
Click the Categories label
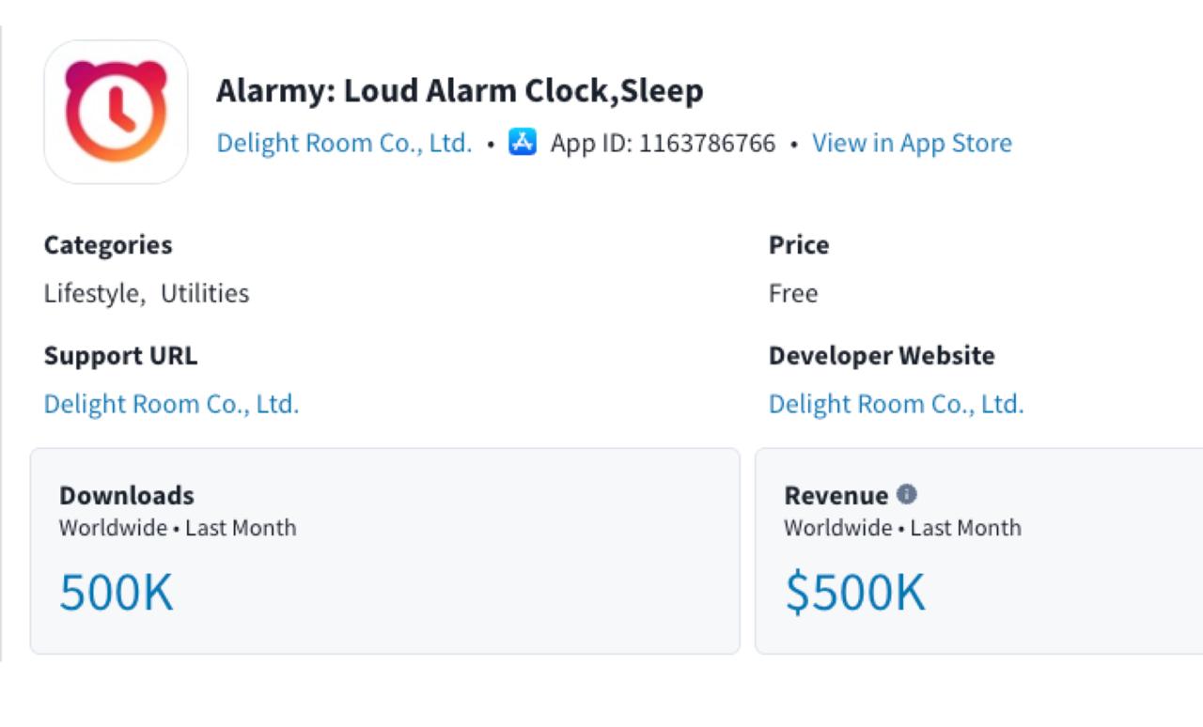coord(108,245)
